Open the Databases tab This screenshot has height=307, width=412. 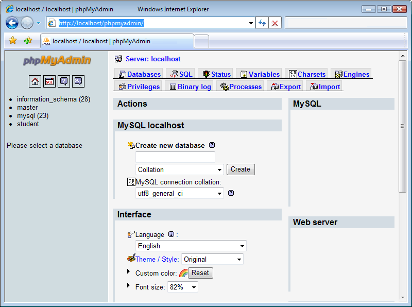click(x=140, y=74)
